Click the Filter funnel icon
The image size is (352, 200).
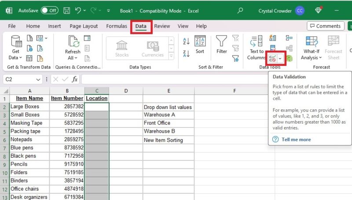[221, 41]
